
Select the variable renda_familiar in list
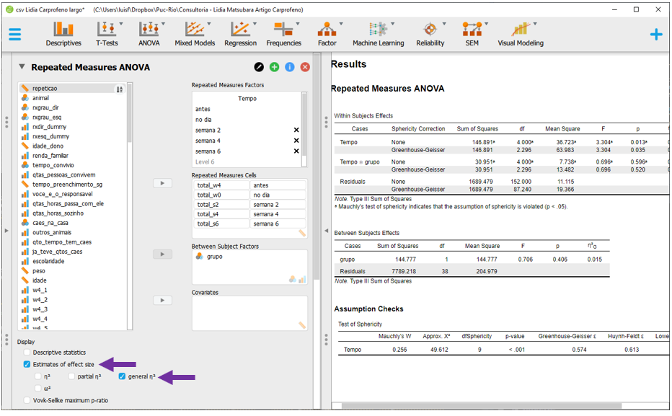pyautogui.click(x=50, y=155)
